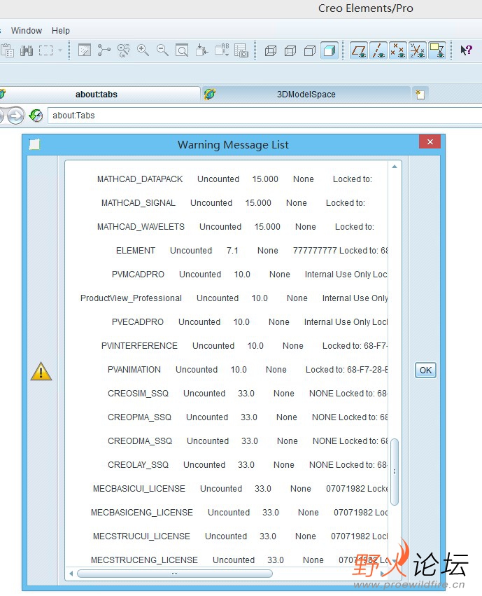The image size is (482, 596).
Task: Select the MECBASICENG_LICENSE text
Action: 141,513
